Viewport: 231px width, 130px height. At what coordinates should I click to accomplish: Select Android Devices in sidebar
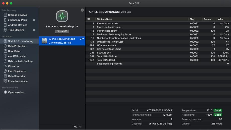(18, 25)
